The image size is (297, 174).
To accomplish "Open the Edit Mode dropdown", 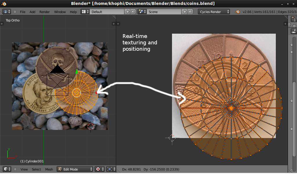I will [x=75, y=169].
